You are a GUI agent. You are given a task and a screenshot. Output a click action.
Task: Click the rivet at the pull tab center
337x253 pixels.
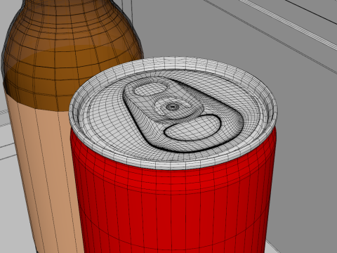pyautogui.click(x=173, y=107)
